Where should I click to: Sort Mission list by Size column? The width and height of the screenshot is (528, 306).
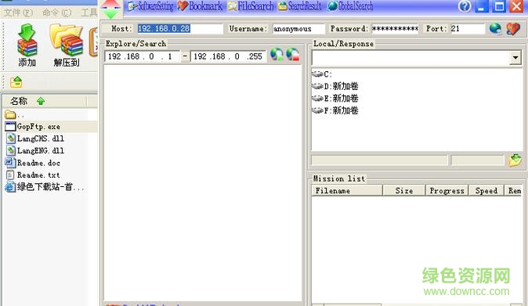[x=404, y=190]
